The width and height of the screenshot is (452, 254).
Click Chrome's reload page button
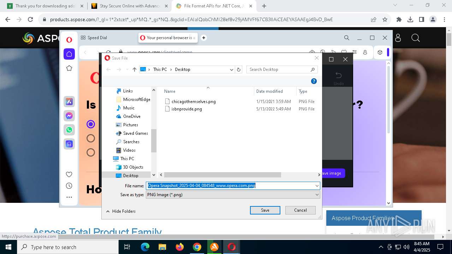coord(30,19)
